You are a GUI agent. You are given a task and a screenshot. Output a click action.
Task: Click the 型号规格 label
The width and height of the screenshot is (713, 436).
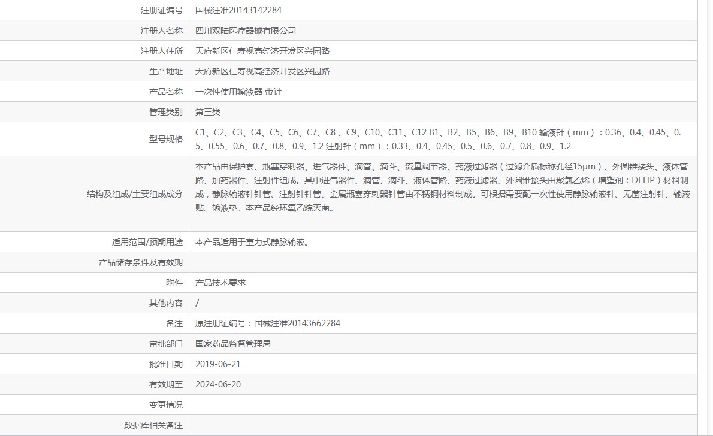tap(165, 139)
